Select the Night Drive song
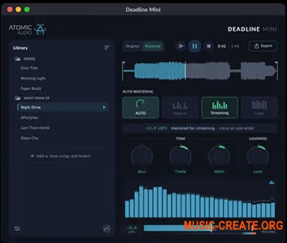 (x=63, y=107)
